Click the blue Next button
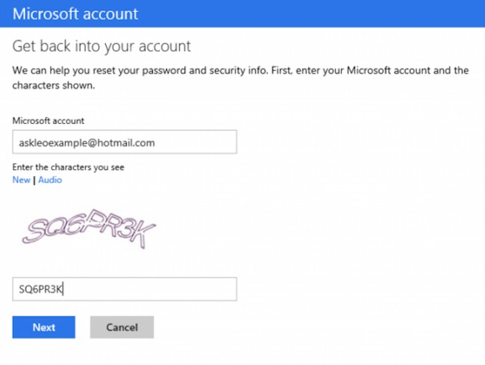This screenshot has width=485, height=365. tap(43, 327)
